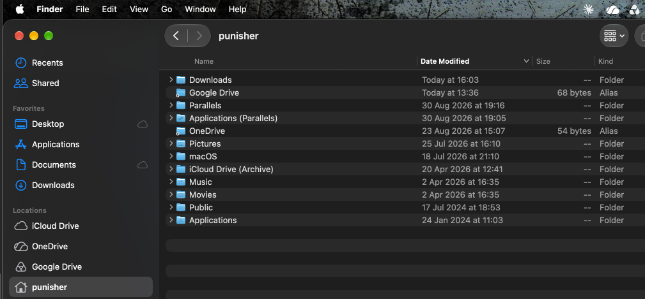The height and width of the screenshot is (299, 645).
Task: Click the OneDrive alias folder icon in list
Action: [x=181, y=131]
